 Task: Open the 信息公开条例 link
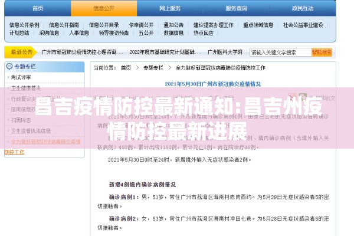click(x=24, y=25)
